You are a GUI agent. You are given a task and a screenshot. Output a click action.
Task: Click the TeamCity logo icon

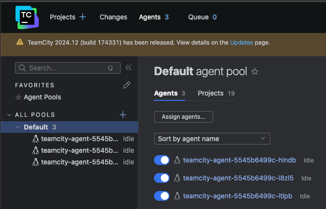pyautogui.click(x=27, y=17)
